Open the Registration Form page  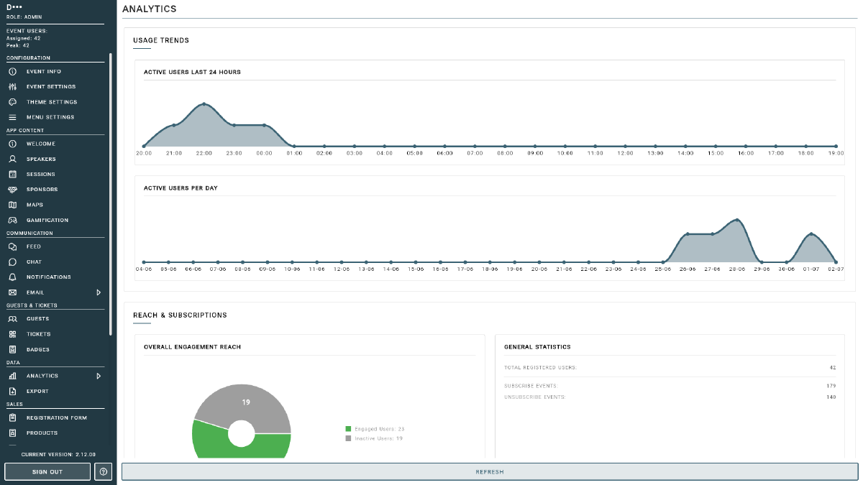tap(55, 417)
